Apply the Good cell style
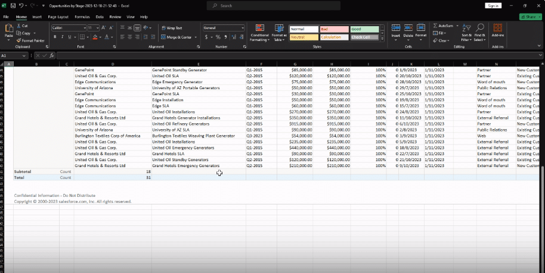 point(364,29)
